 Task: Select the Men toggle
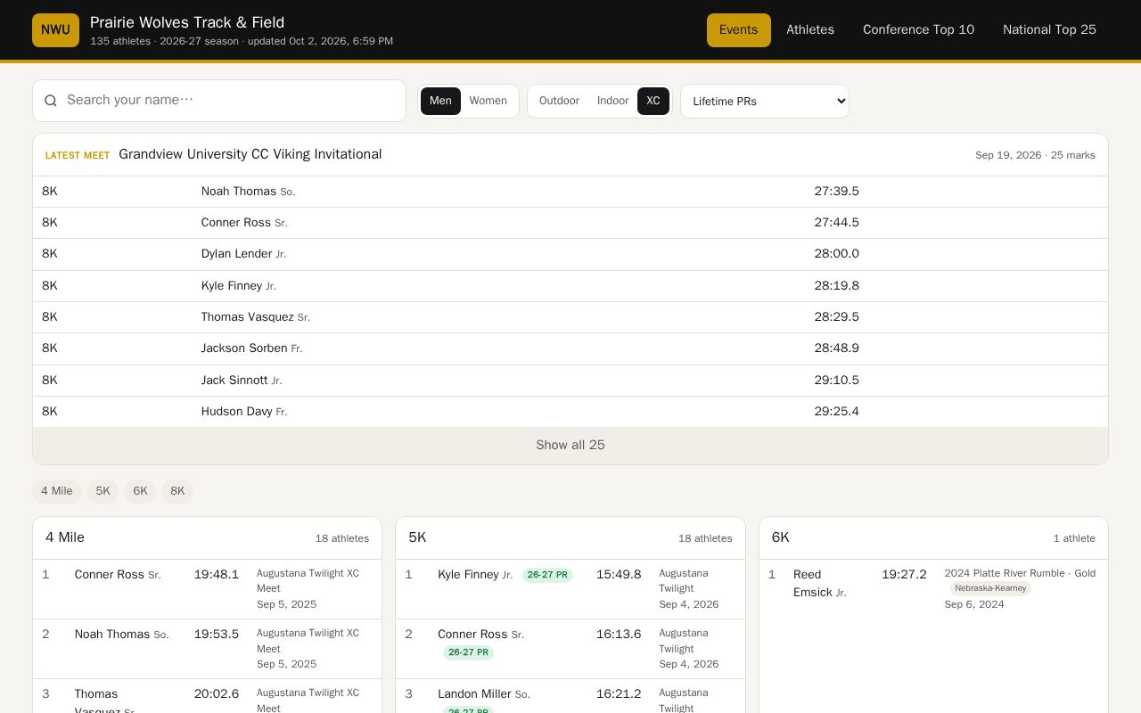tap(440, 101)
